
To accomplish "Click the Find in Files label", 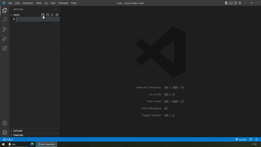I will pyautogui.click(x=154, y=101).
